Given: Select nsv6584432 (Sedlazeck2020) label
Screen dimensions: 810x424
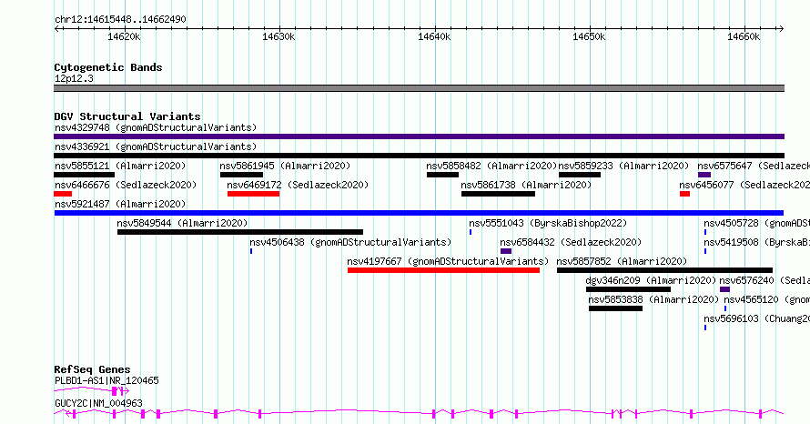Looking at the screenshot, I should [571, 242].
